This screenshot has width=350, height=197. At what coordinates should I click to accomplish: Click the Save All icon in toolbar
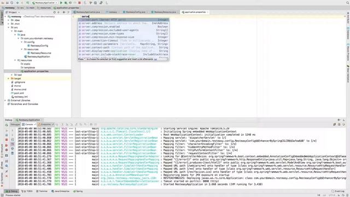(x=7, y=3)
